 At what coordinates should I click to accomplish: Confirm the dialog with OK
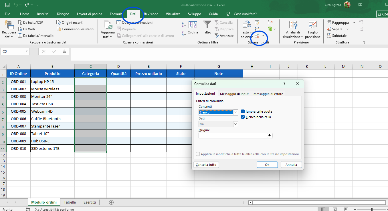(x=267, y=165)
